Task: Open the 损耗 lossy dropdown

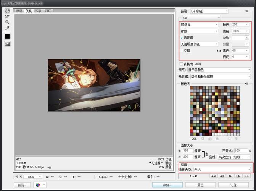Action: [x=240, y=57]
